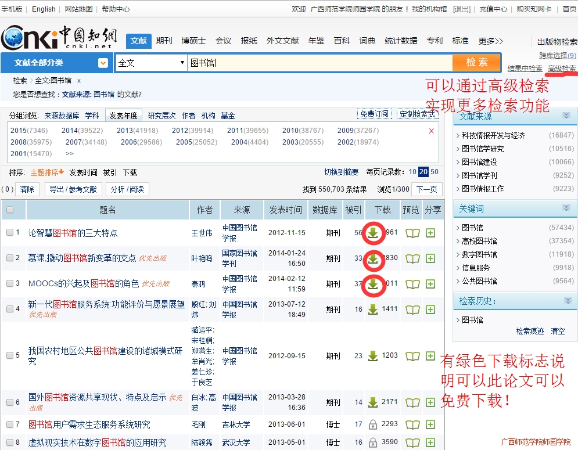Screen dimensions: 578x450
Task: Select checkbox for result row 4
Action: 10,309
